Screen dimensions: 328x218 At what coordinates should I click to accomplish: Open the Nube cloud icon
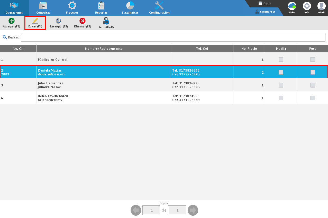292,6
